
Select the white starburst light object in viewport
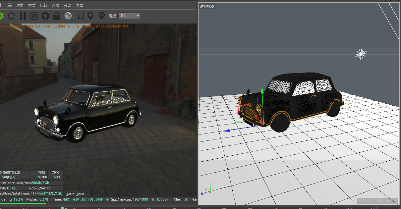point(361,54)
